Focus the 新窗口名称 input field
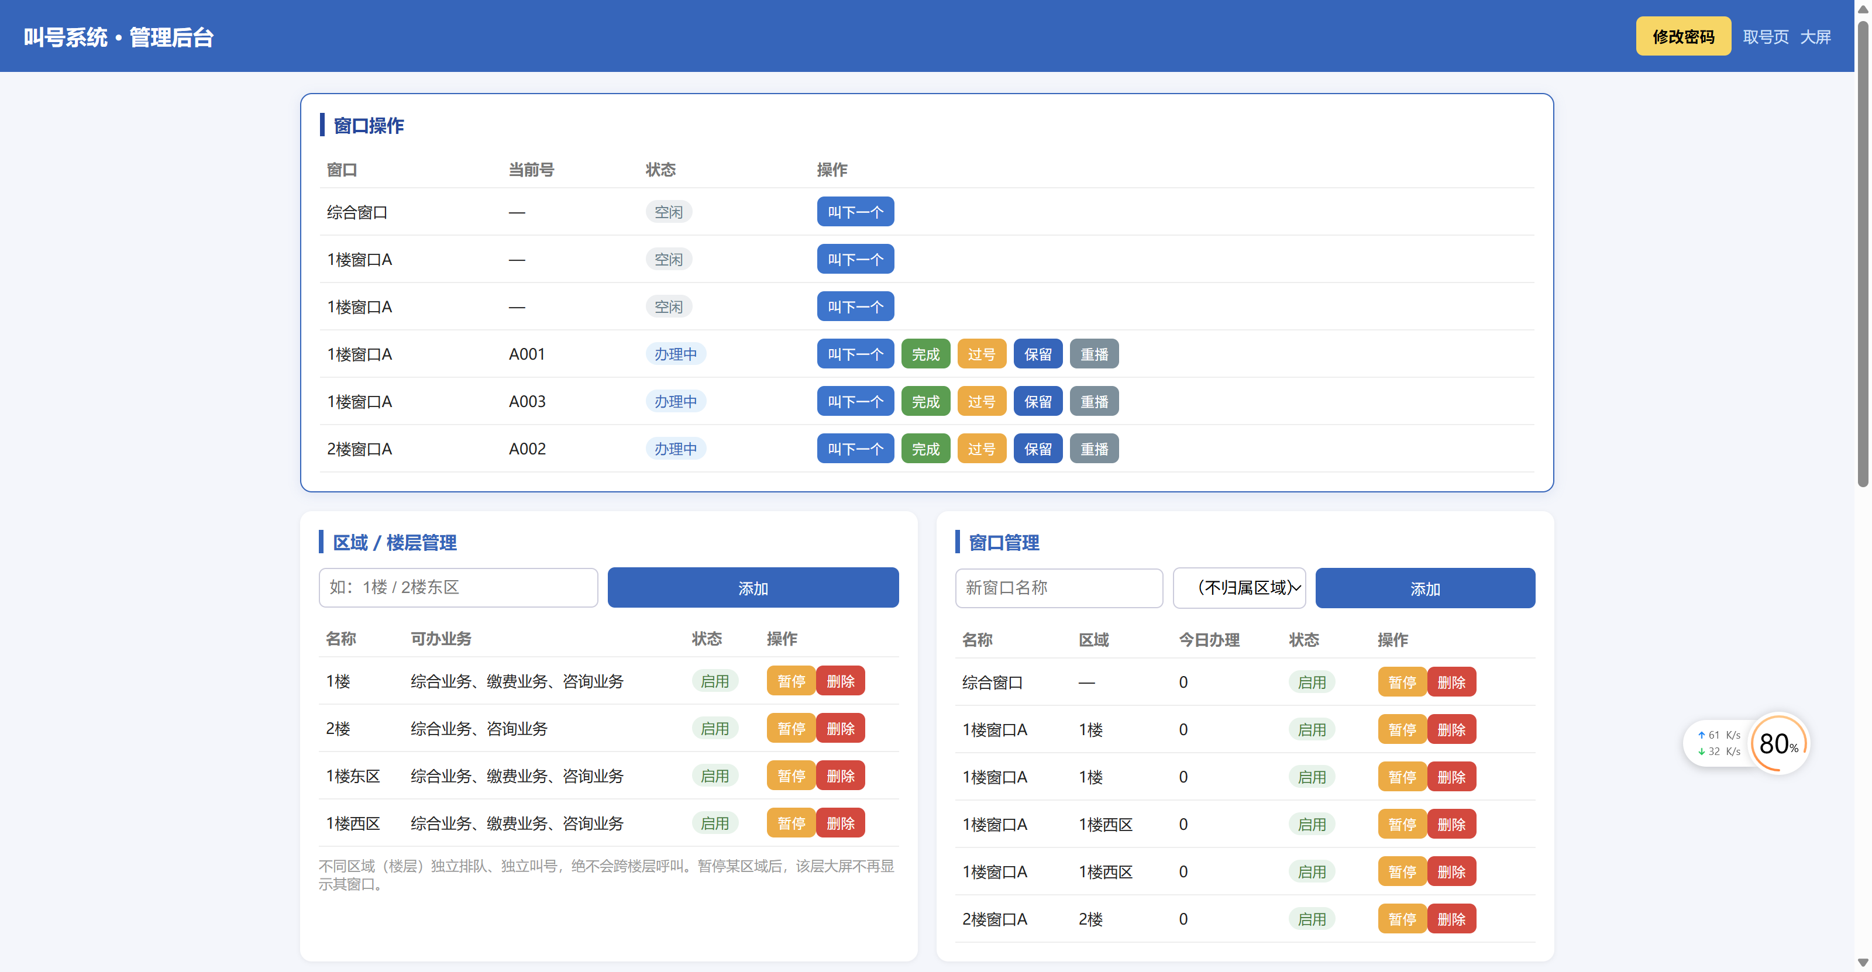This screenshot has width=1872, height=972. (x=1059, y=588)
